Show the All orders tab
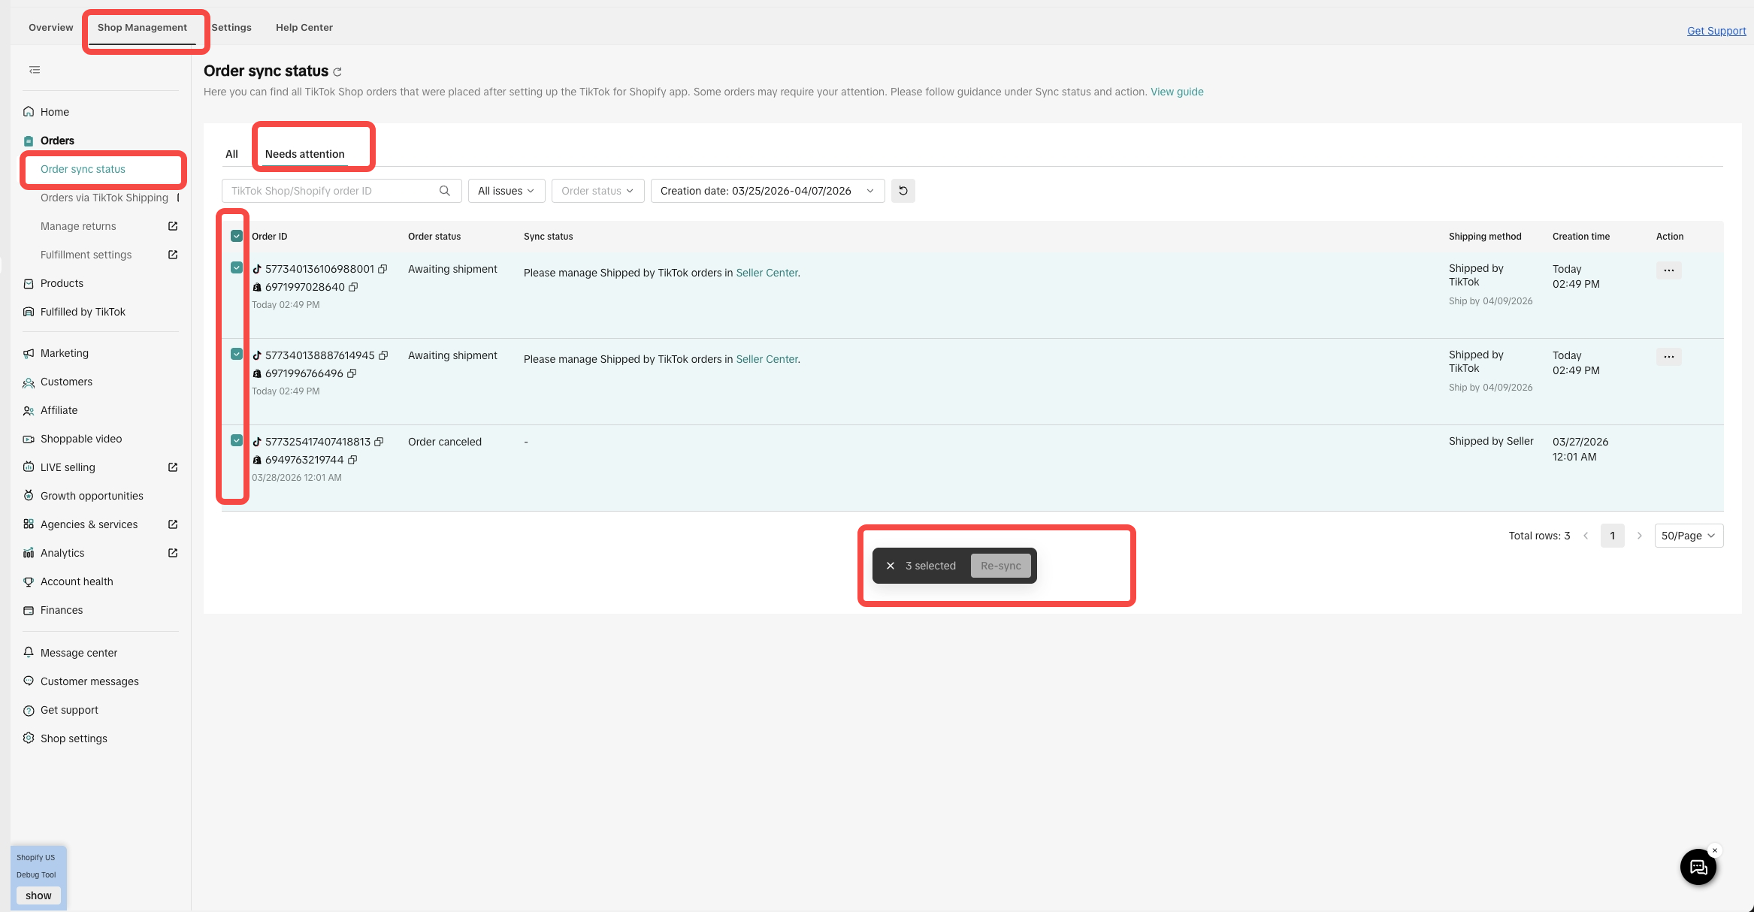The width and height of the screenshot is (1754, 912). tap(231, 154)
